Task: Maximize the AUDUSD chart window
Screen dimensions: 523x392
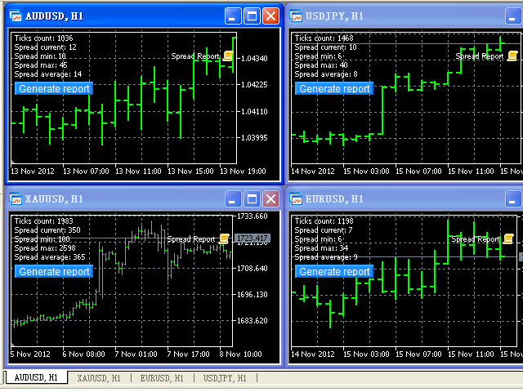Action: click(x=252, y=16)
